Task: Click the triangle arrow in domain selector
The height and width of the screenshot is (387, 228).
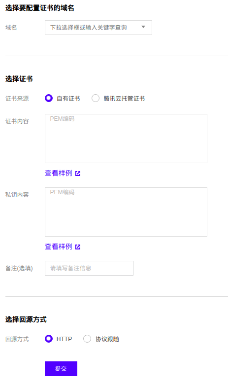Action: click(143, 27)
